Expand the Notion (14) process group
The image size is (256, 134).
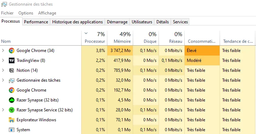click(3, 70)
